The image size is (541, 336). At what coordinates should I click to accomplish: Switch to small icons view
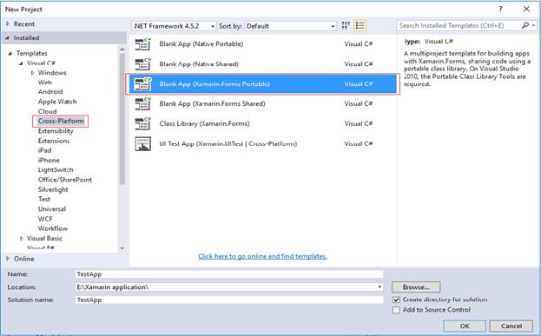pyautogui.click(x=346, y=25)
